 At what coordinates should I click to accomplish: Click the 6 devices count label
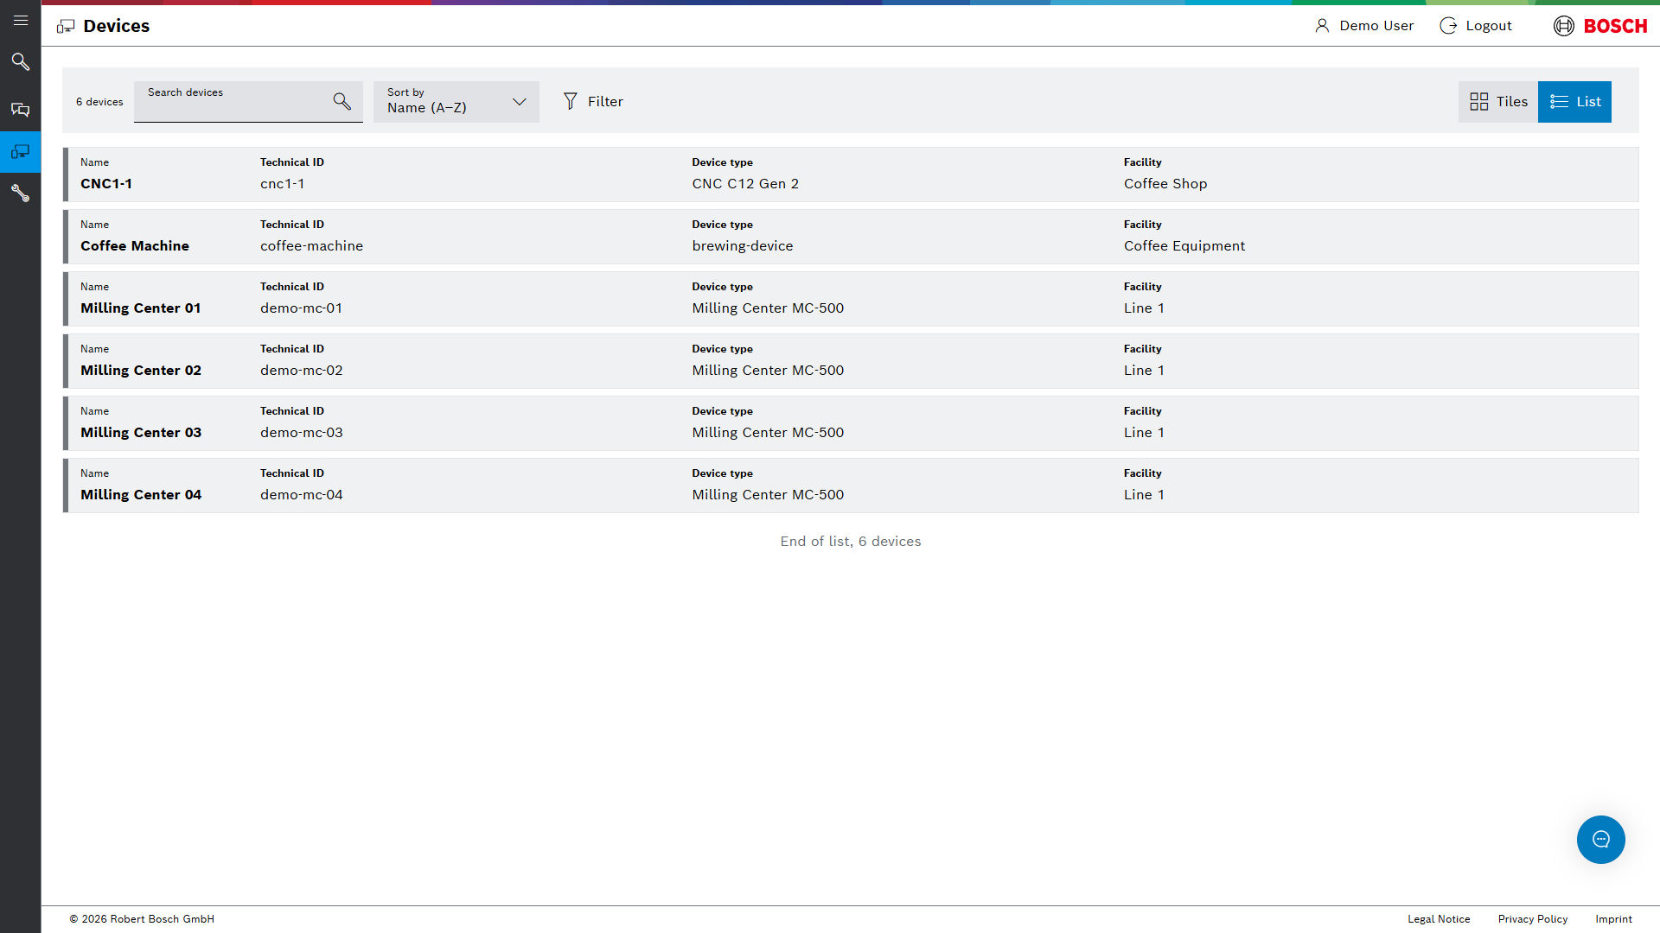99,102
